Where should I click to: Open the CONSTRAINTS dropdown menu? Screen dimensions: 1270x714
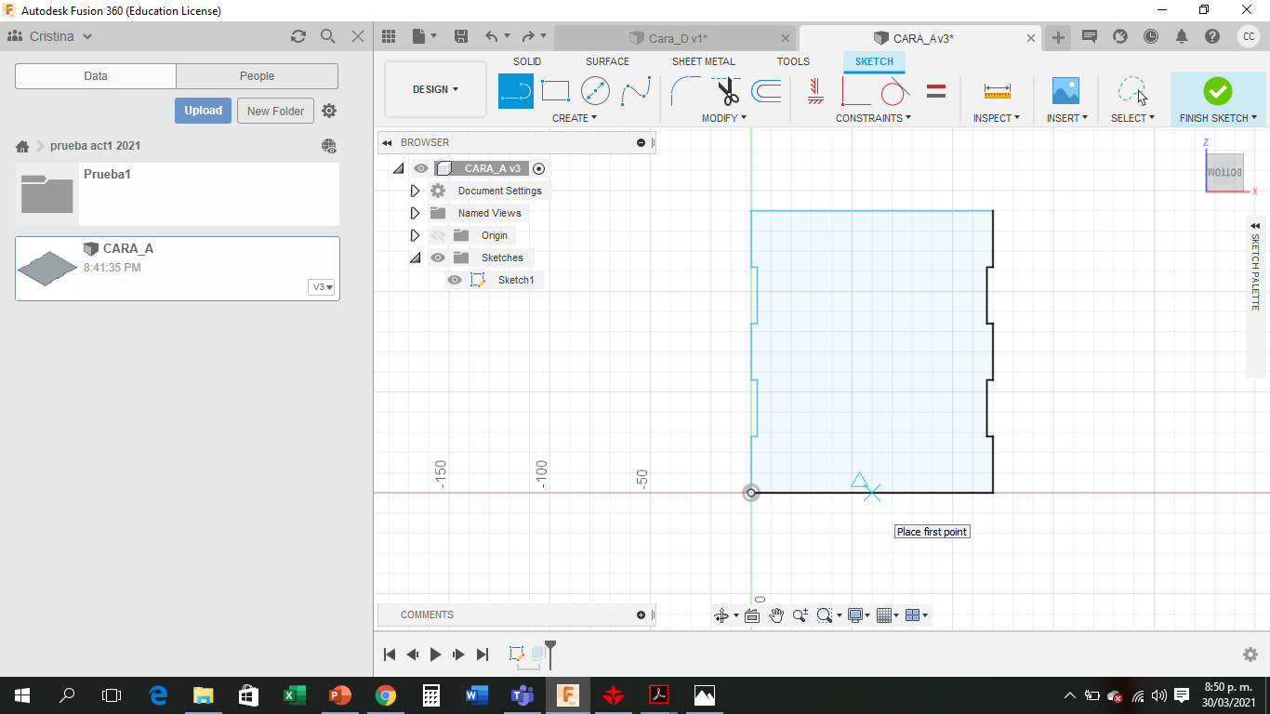(x=873, y=118)
